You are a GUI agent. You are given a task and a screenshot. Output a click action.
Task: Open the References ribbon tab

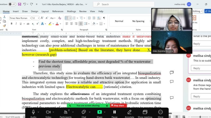click(x=58, y=11)
